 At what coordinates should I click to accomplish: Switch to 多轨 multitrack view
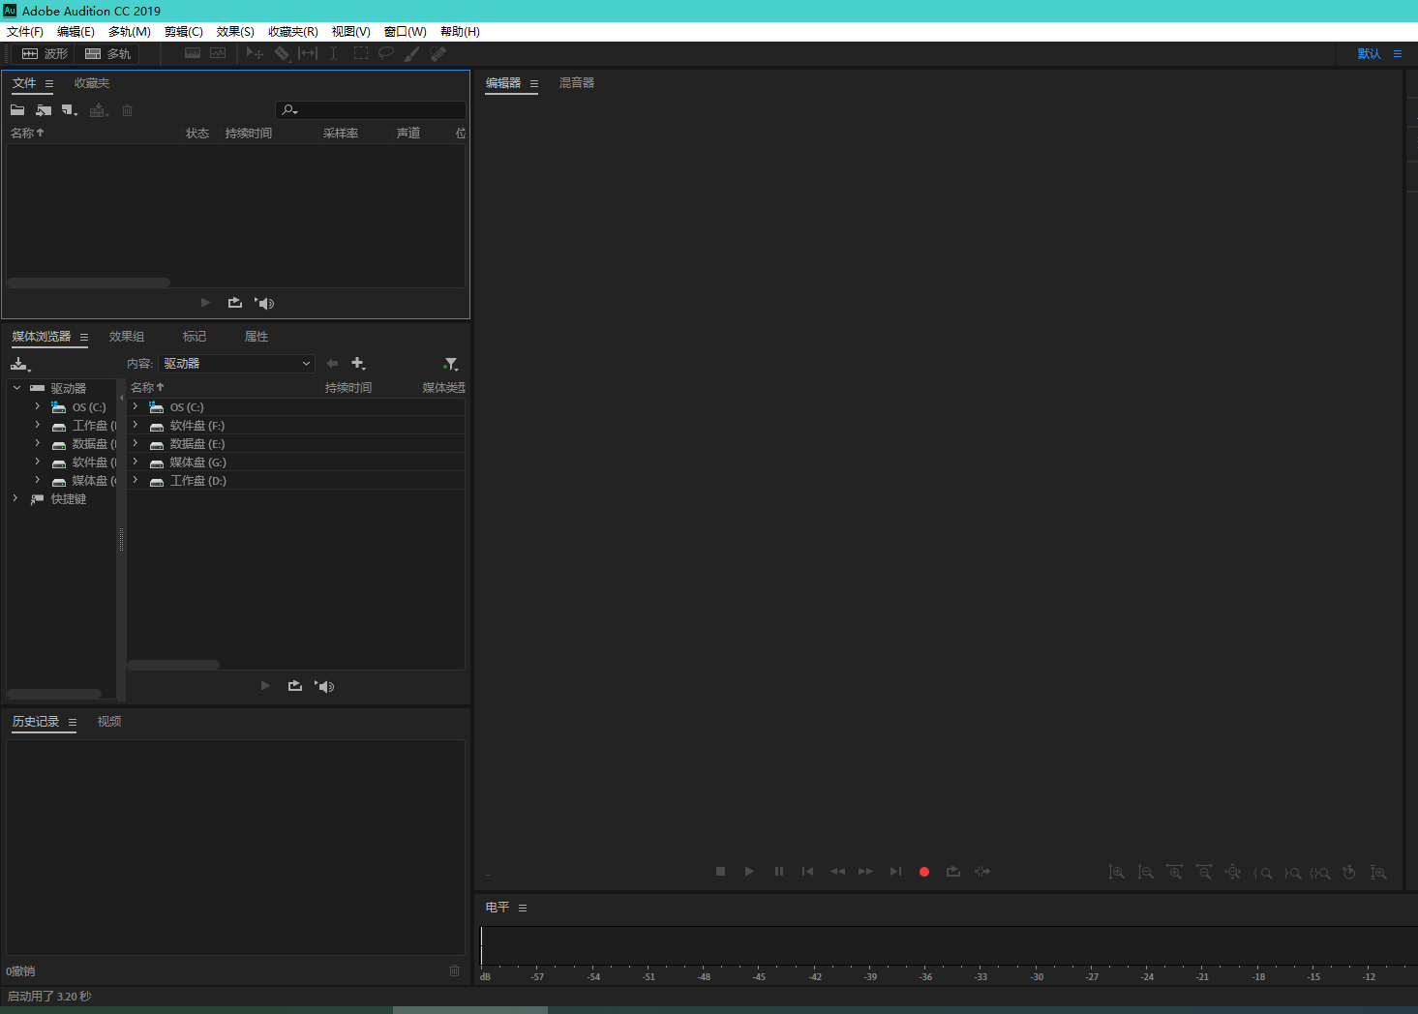[x=107, y=54]
